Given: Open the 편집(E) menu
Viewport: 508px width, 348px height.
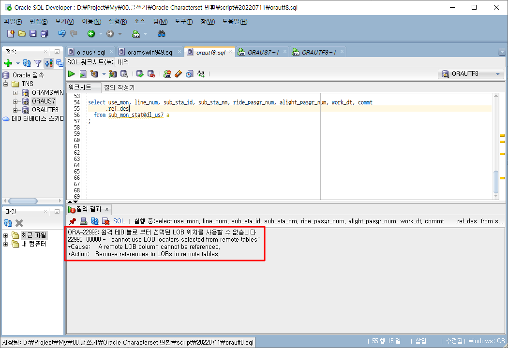Looking at the screenshot, I should click(39, 22).
